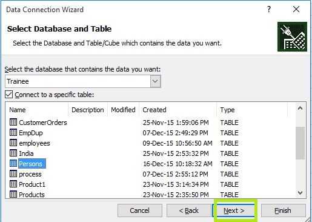Screen dimensions: 312x222
Task: Open the Trainee database dropdown
Action: 155,81
